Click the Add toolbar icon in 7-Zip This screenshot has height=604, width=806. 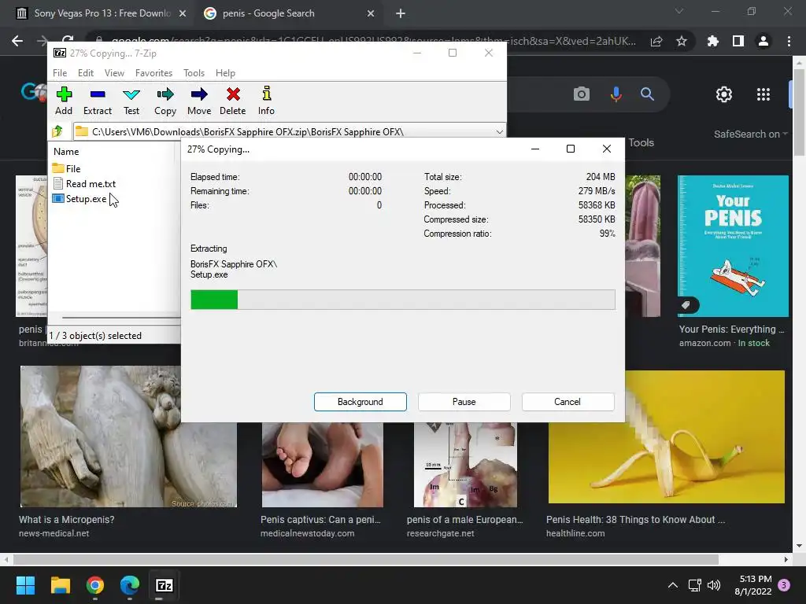tap(64, 101)
